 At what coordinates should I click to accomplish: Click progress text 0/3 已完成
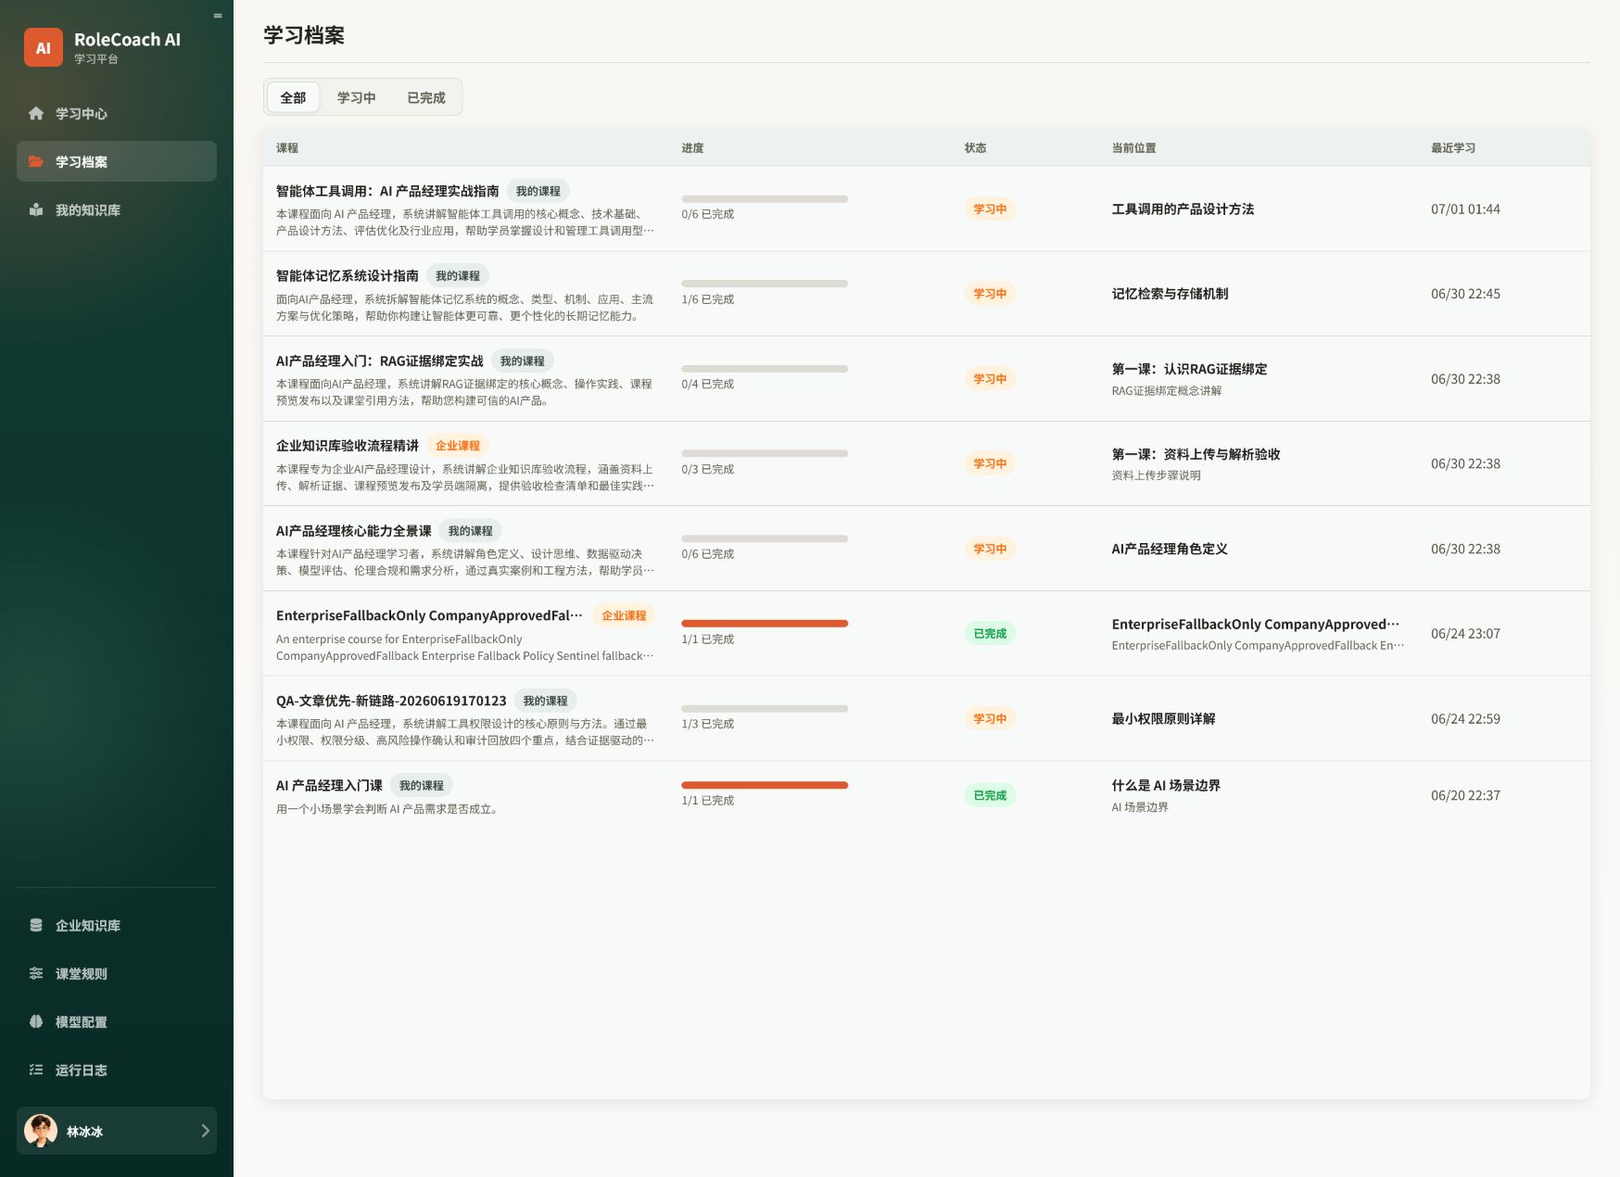point(707,469)
